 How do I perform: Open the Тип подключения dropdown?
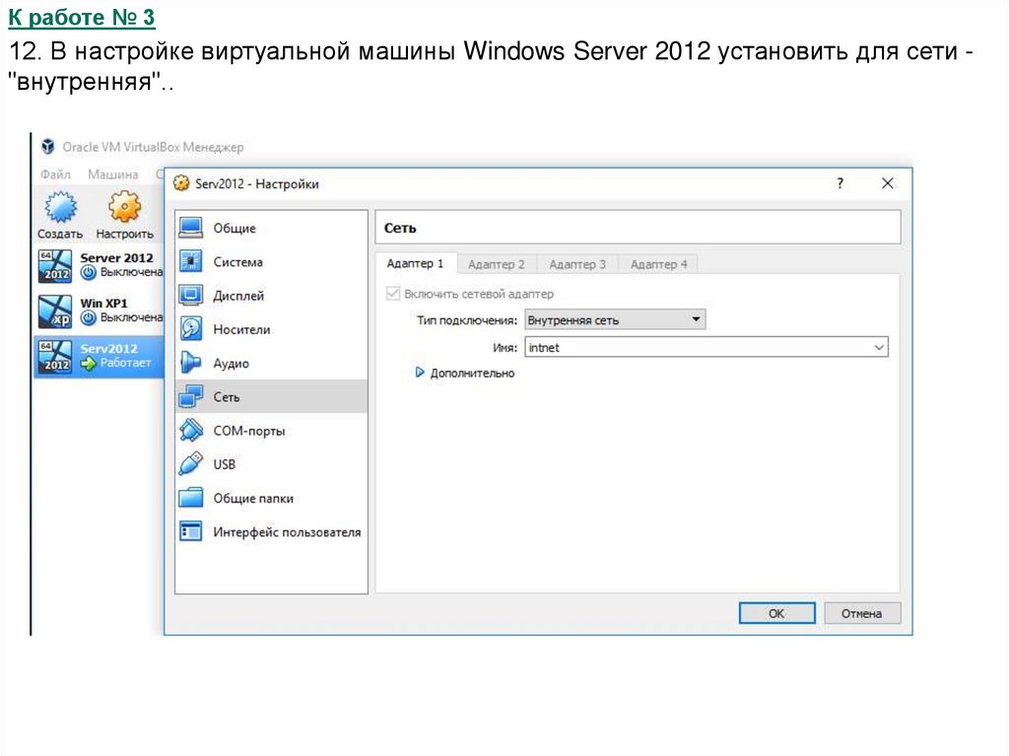click(x=615, y=319)
